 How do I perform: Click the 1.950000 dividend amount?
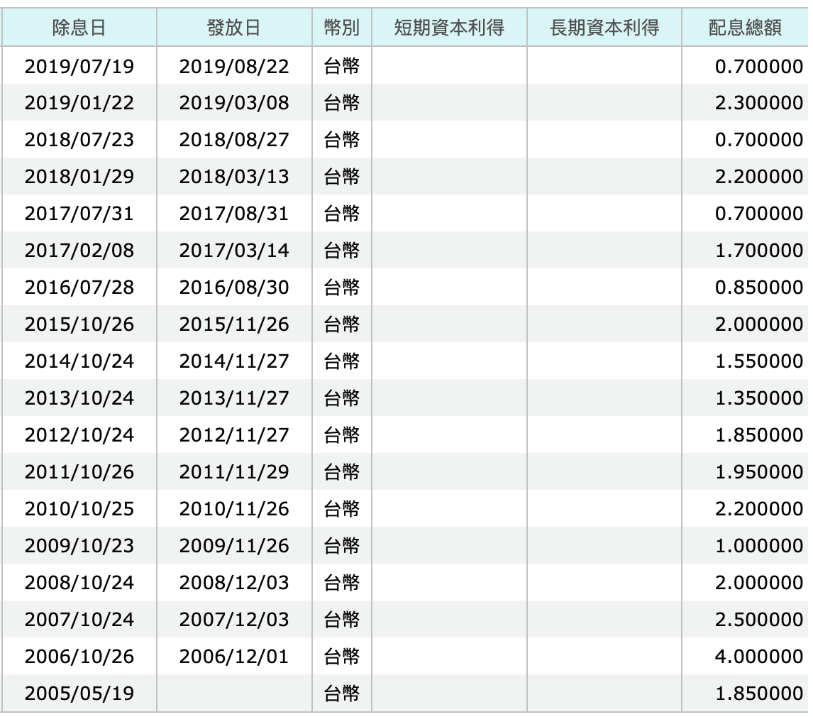click(759, 471)
